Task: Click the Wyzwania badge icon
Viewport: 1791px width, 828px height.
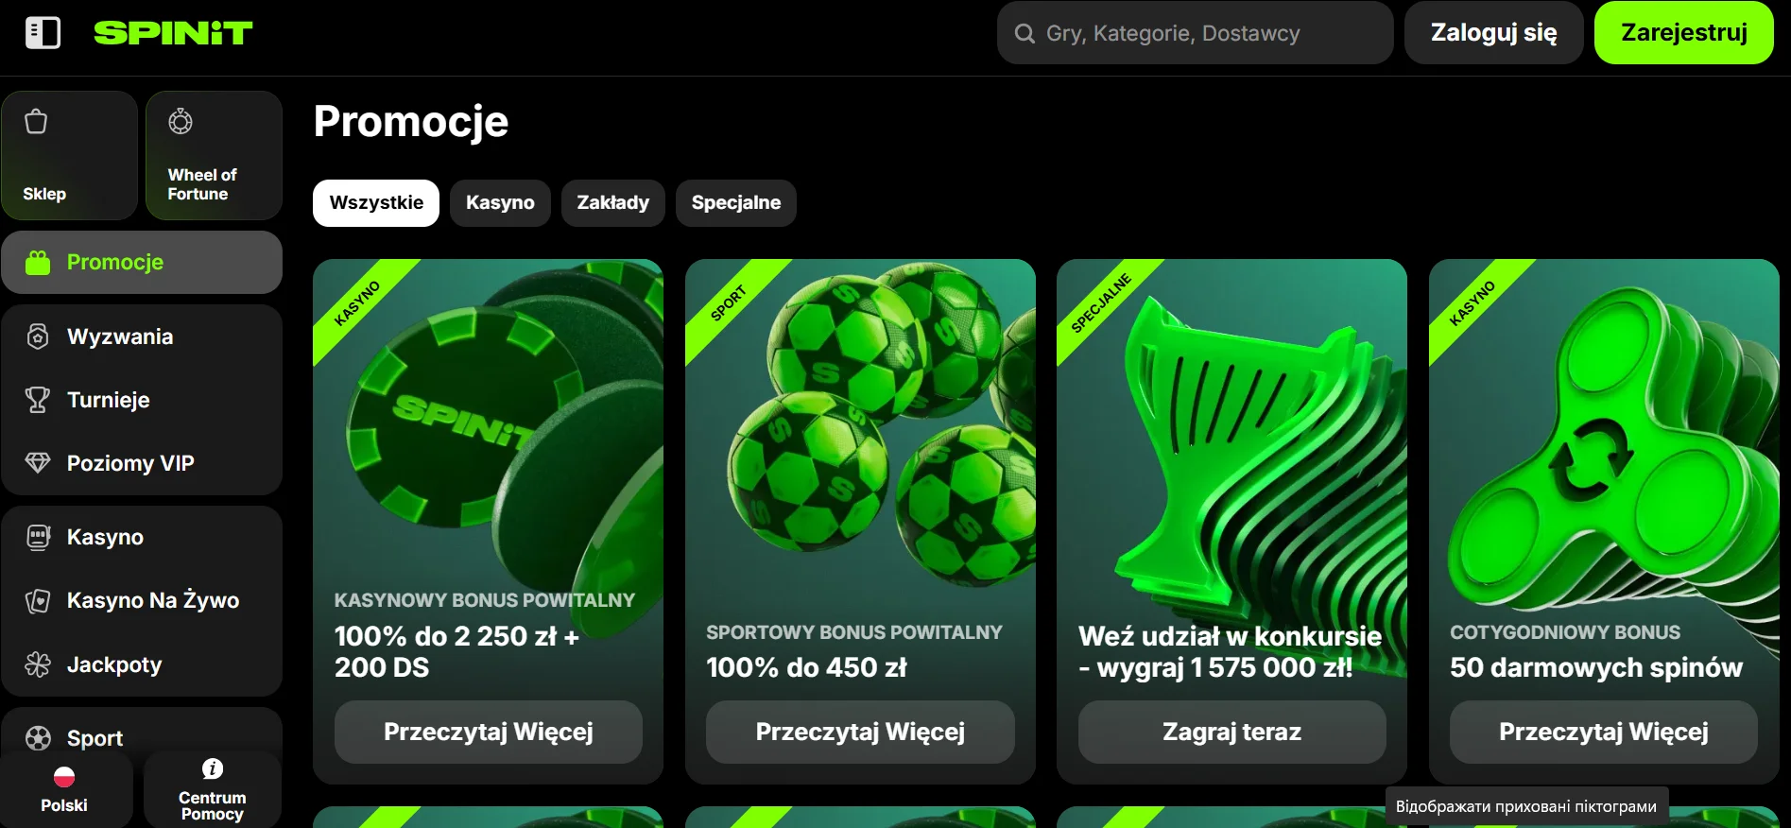Action: tap(38, 336)
